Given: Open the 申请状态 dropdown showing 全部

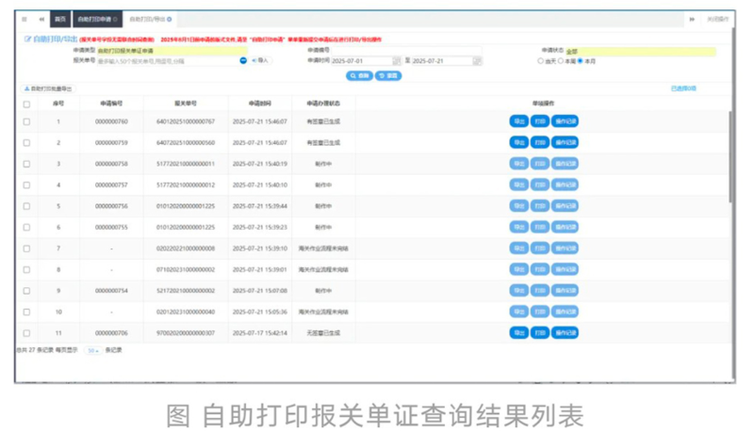Looking at the screenshot, I should click(639, 51).
